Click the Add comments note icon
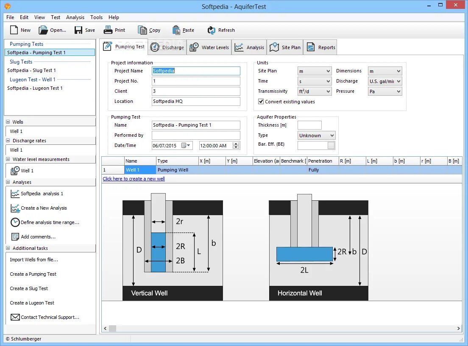Viewport: 468px width, 346px height. tap(15, 237)
